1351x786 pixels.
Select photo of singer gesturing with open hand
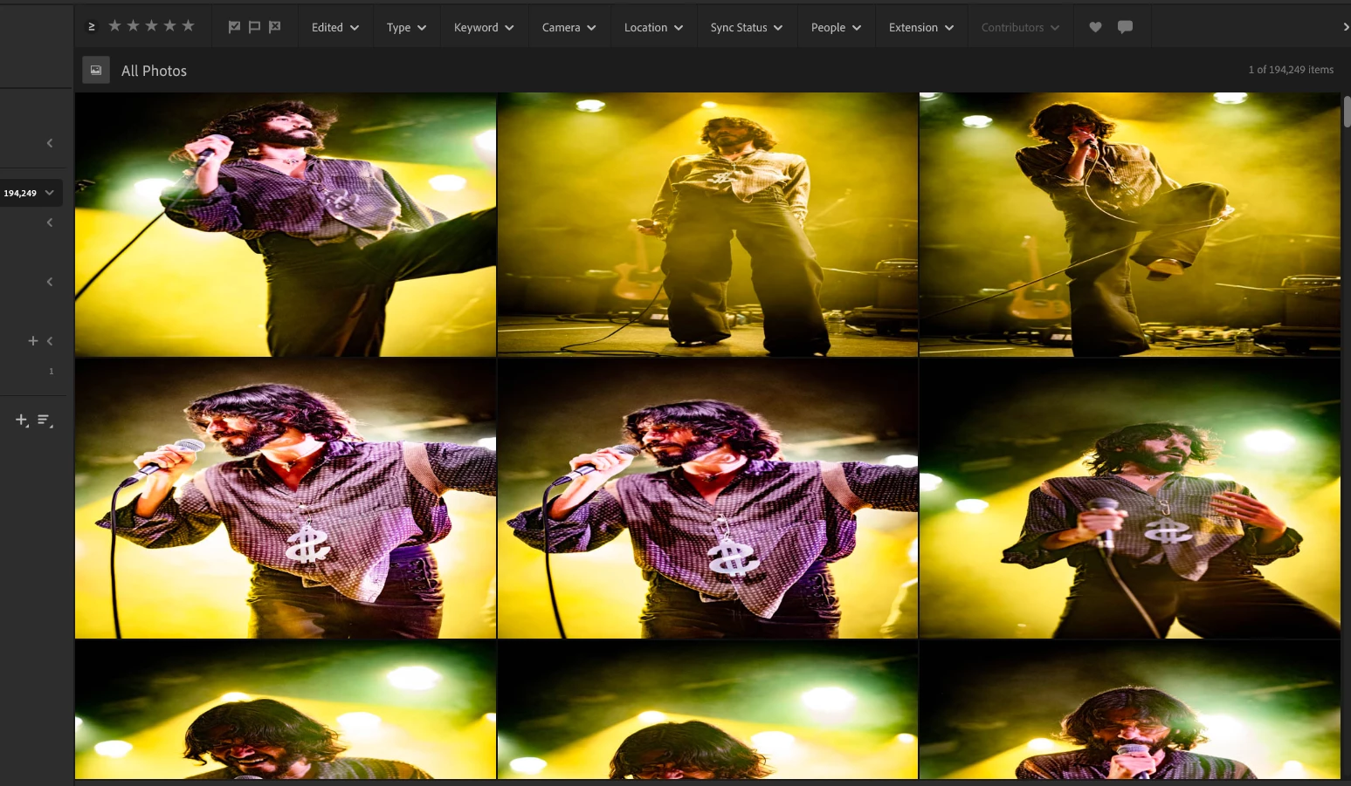(1129, 499)
